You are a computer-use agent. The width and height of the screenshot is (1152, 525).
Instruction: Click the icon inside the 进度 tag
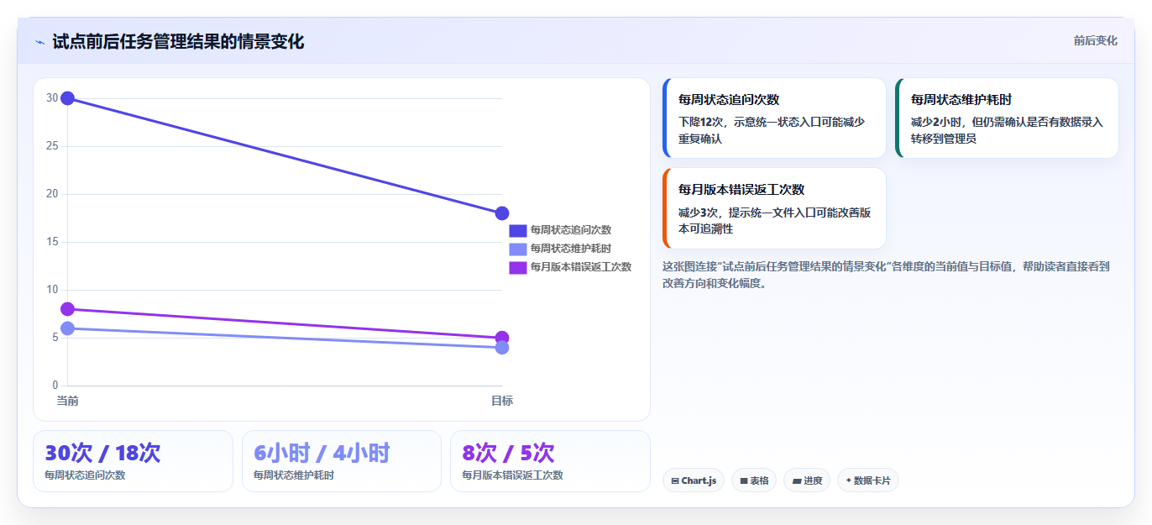pyautogui.click(x=797, y=481)
